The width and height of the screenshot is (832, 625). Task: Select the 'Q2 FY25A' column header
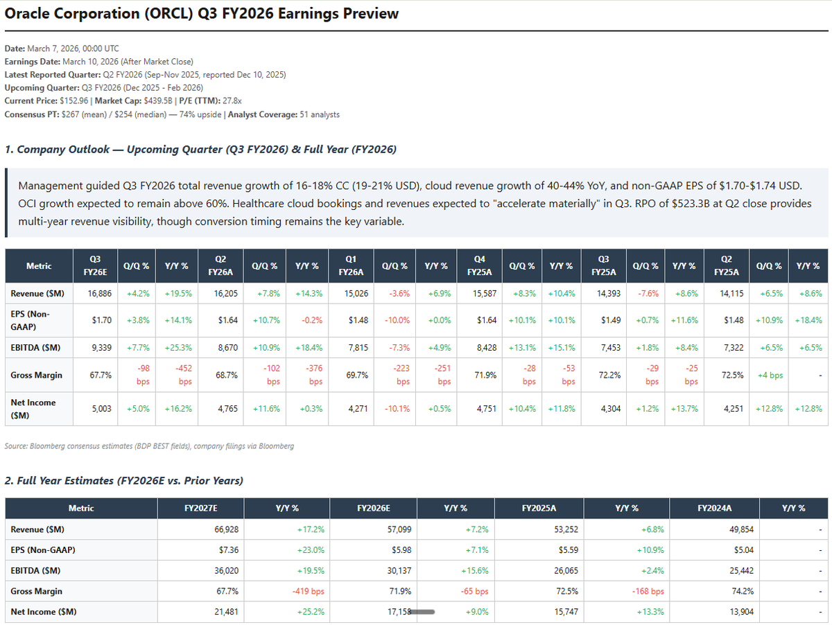[x=726, y=265]
